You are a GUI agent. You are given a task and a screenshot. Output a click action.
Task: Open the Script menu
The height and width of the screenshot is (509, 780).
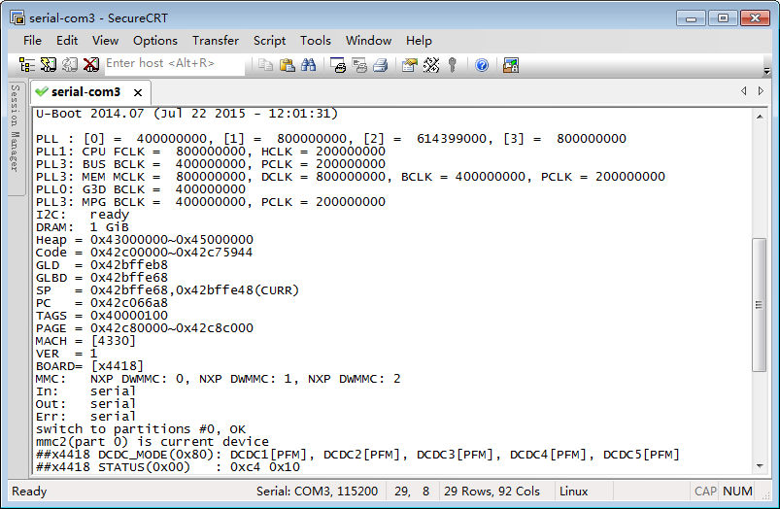(x=269, y=40)
